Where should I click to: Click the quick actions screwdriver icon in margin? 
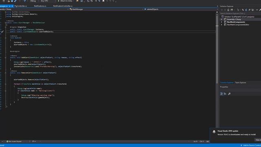(x=2, y=31)
